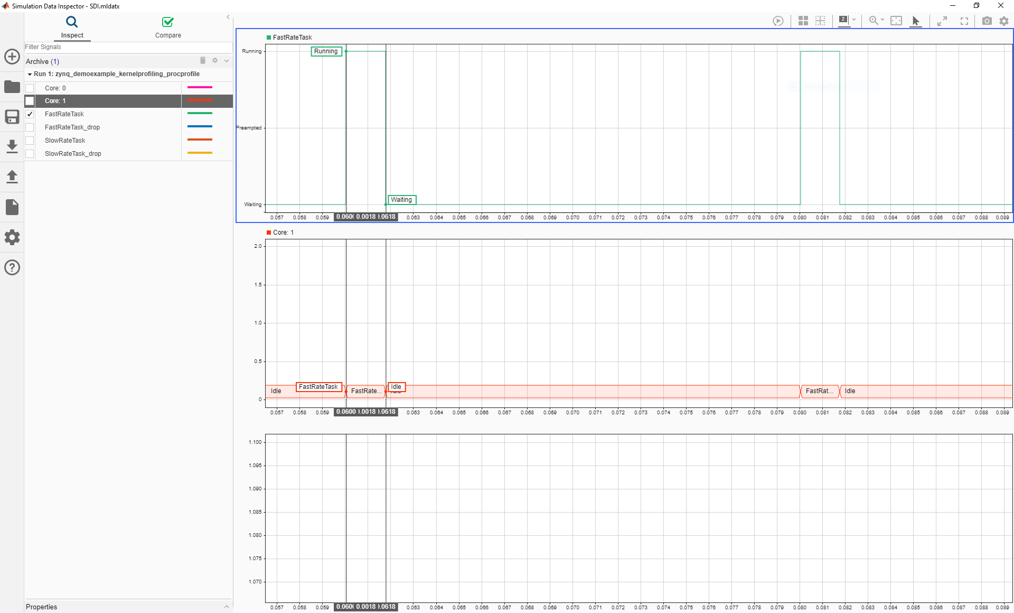Enter full screen plot view icon
This screenshot has width=1014, height=613.
tap(964, 21)
